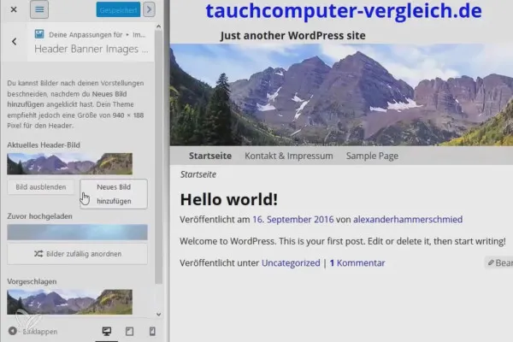Click the Aktuelles Header-Bild label

point(44,145)
